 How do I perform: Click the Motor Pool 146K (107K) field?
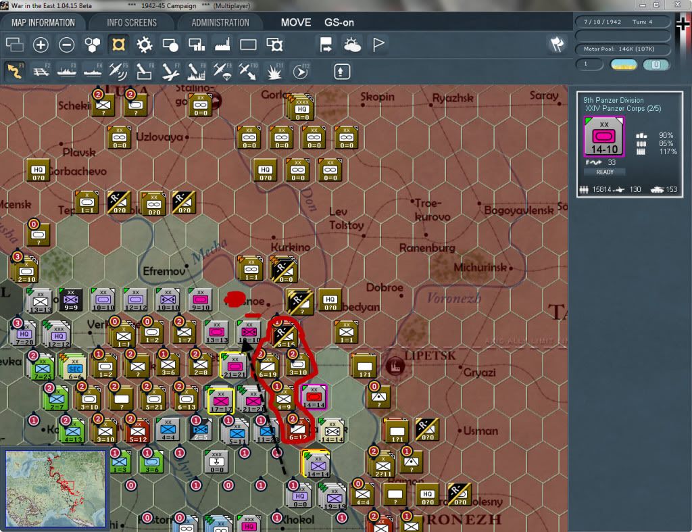point(622,49)
